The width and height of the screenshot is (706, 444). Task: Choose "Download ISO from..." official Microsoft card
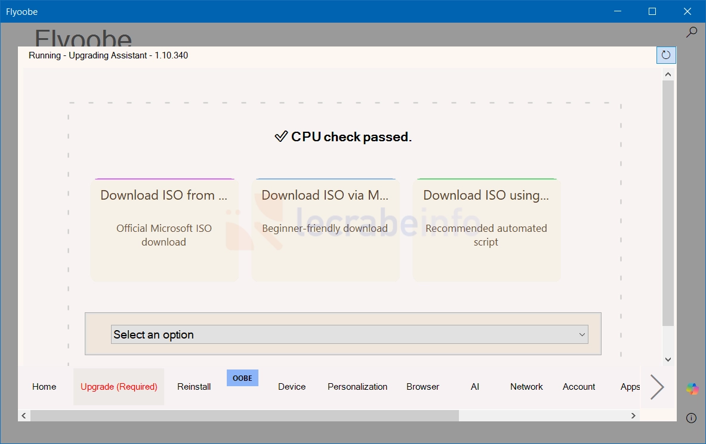[x=164, y=230]
